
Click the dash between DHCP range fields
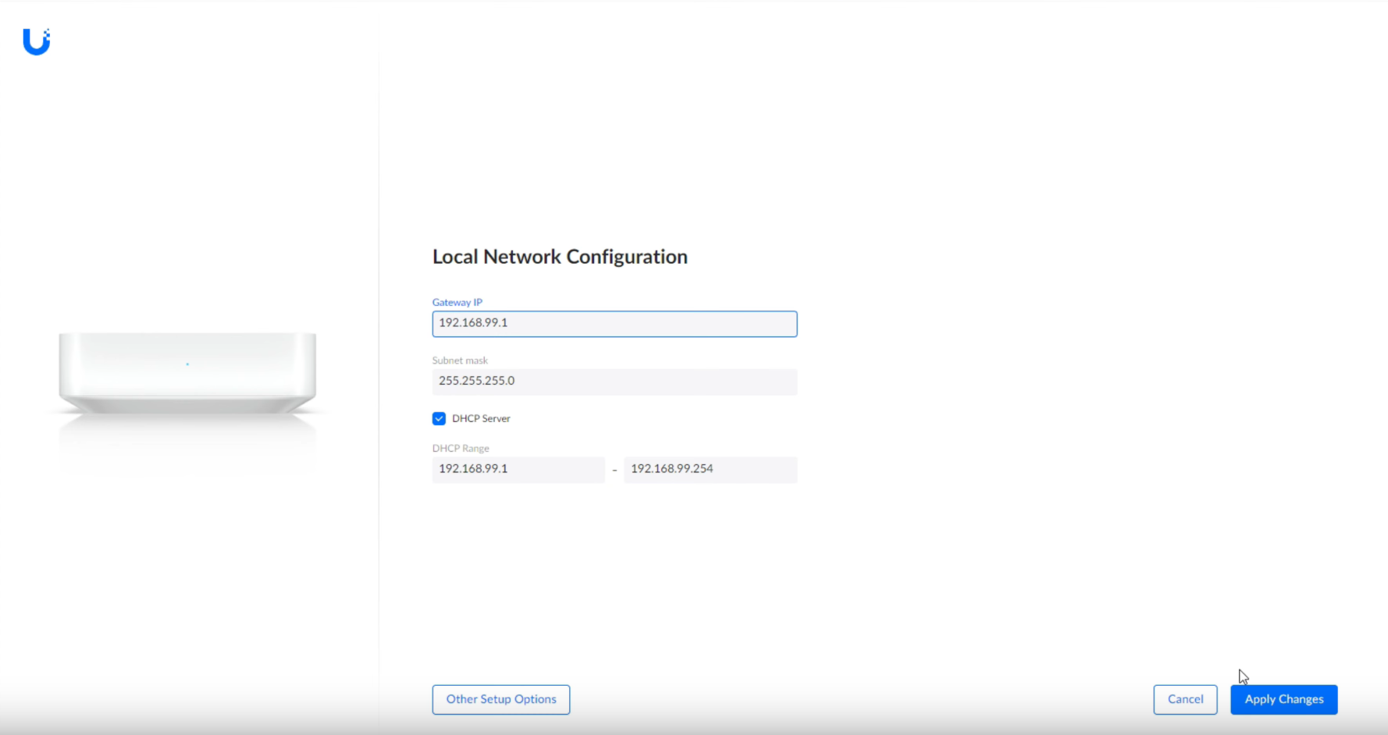pos(614,470)
